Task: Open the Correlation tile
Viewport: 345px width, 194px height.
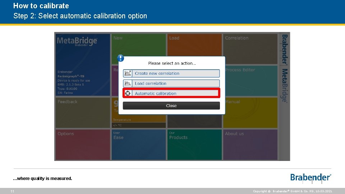Action: (x=250, y=49)
